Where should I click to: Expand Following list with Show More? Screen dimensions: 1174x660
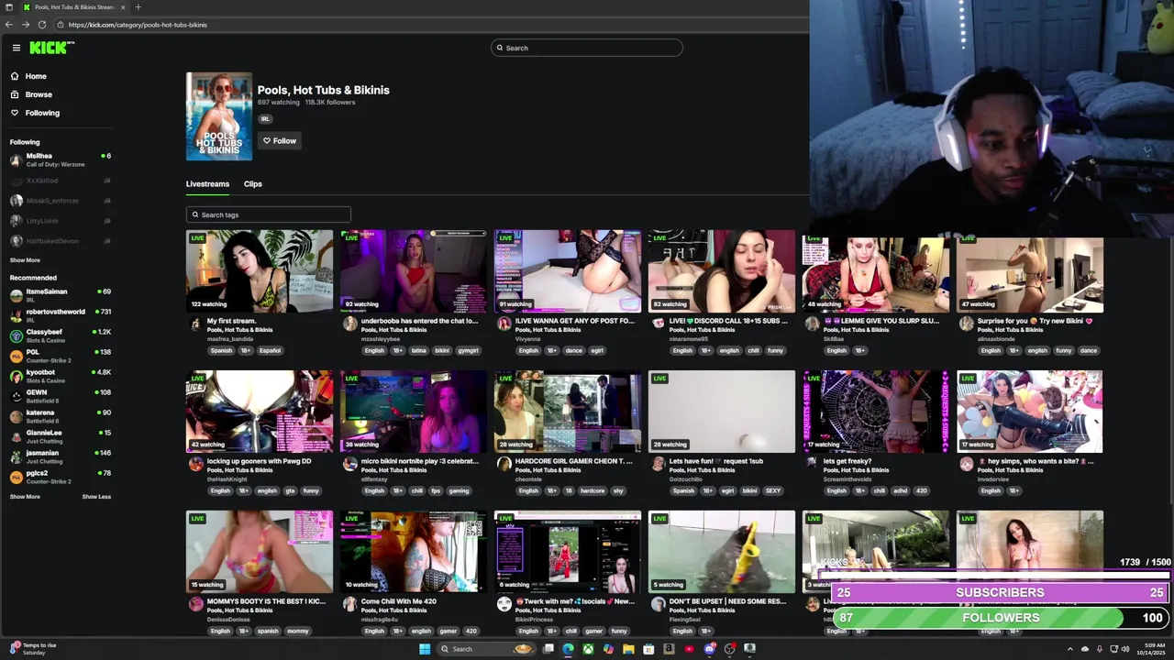[25, 260]
